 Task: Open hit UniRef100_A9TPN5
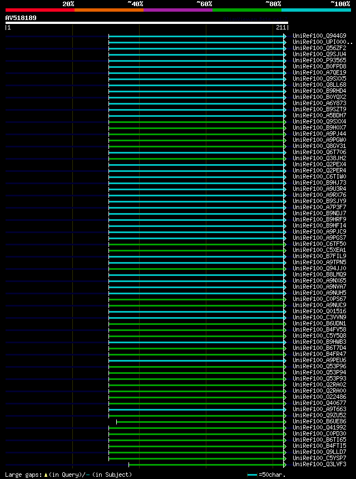319,262
